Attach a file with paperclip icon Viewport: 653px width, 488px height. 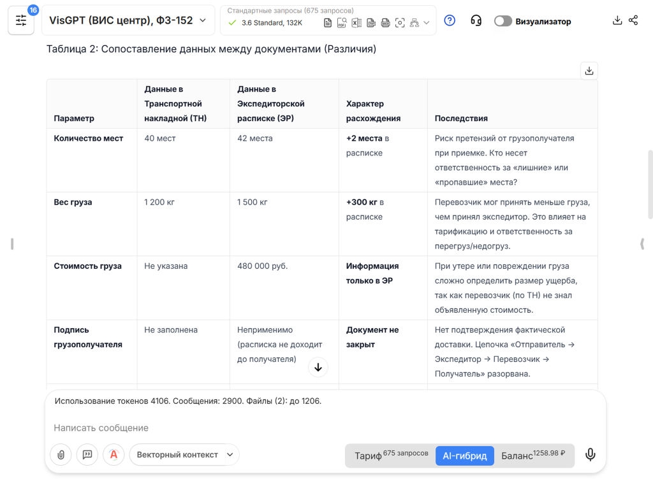[x=61, y=455]
